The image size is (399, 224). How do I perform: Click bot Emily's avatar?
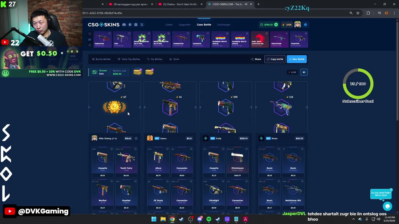pyautogui.click(x=205, y=138)
